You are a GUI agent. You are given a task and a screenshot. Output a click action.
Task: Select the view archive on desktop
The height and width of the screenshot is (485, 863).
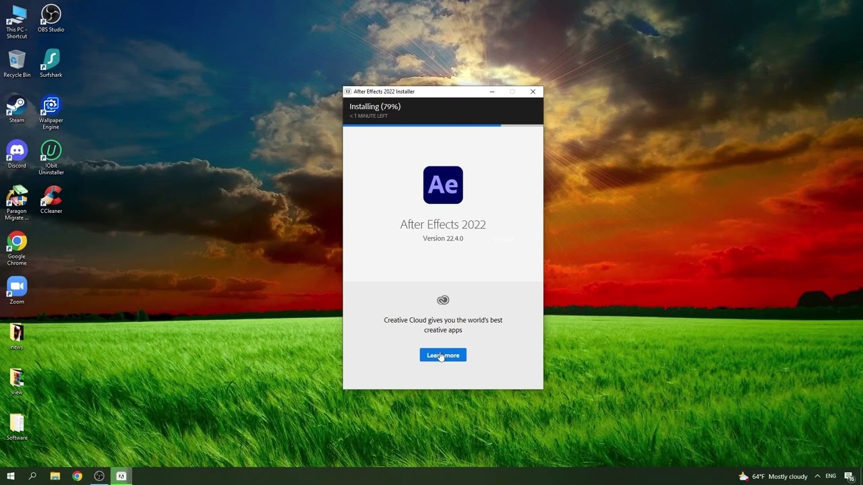click(x=17, y=381)
